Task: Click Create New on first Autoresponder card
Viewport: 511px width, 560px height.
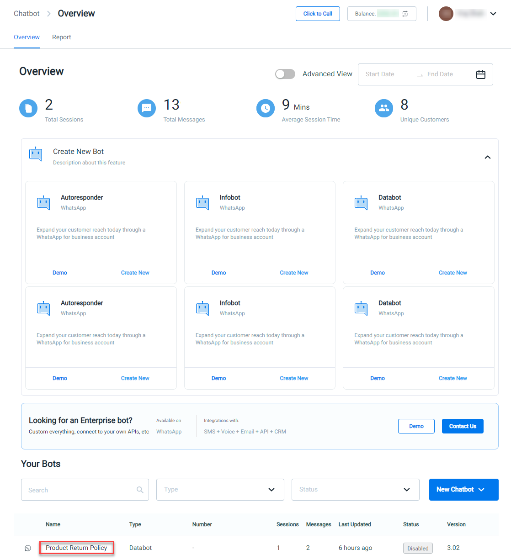Action: pyautogui.click(x=135, y=273)
